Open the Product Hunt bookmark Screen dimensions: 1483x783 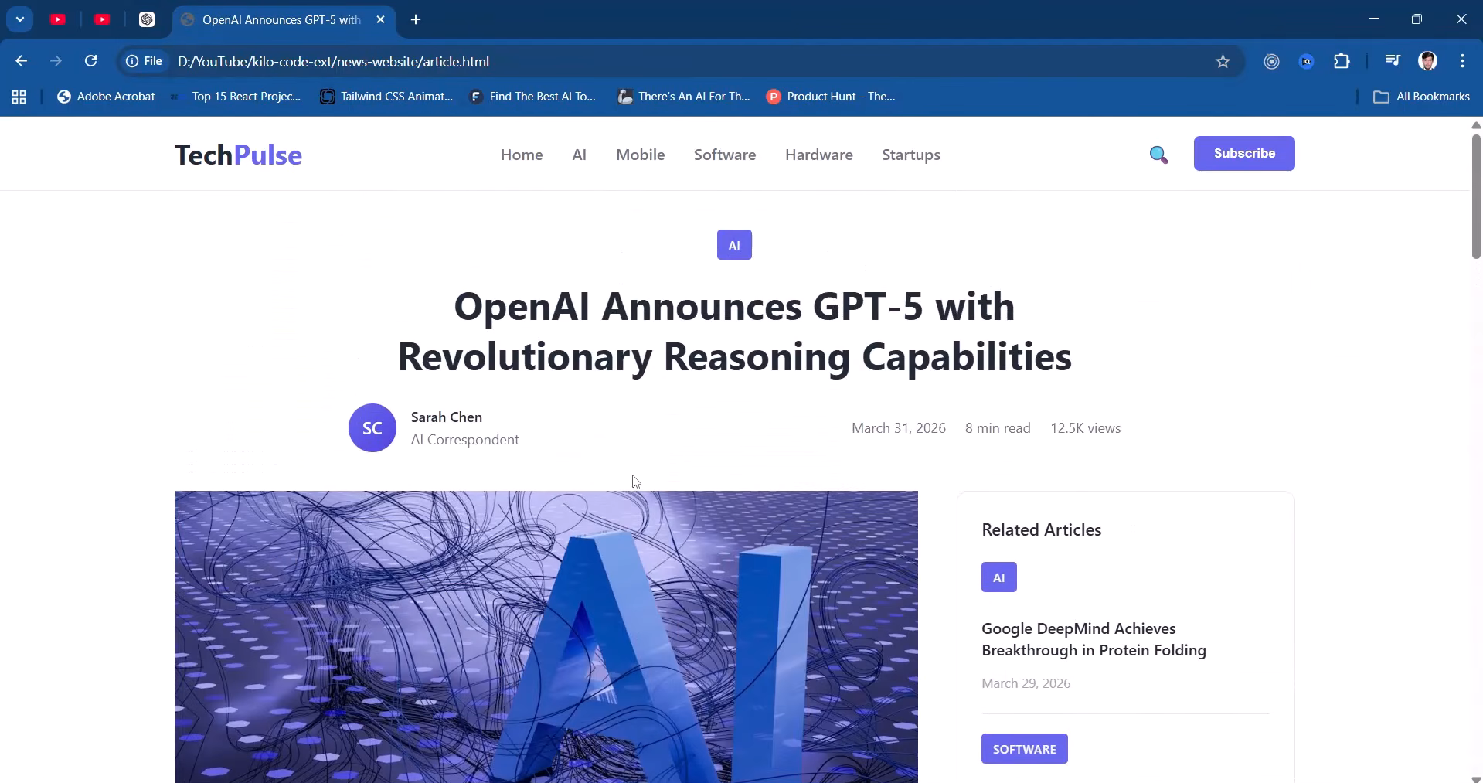[831, 97]
